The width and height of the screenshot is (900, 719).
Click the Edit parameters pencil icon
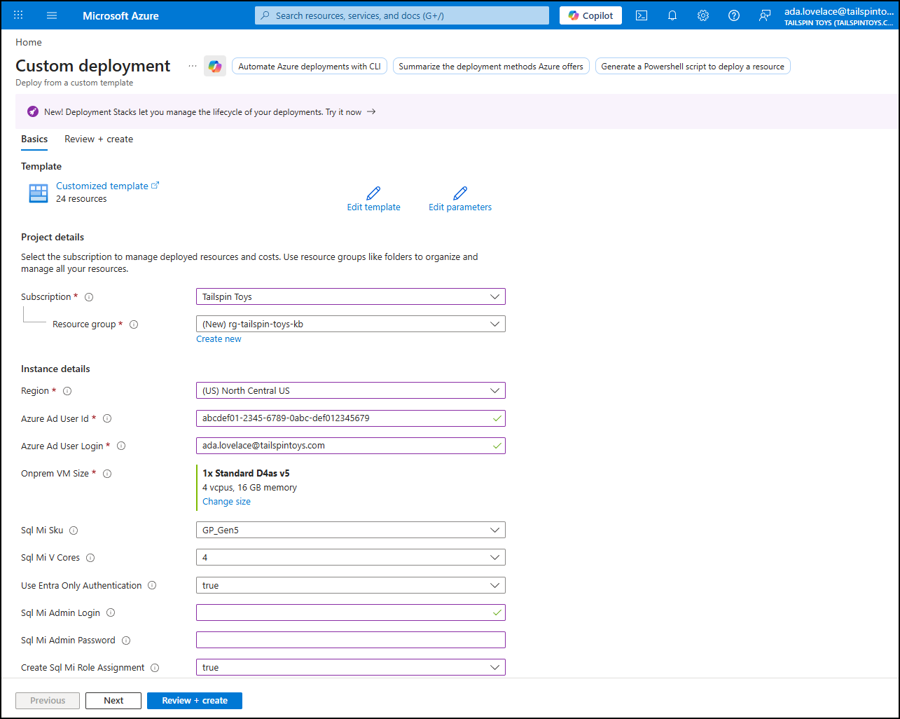(x=460, y=193)
